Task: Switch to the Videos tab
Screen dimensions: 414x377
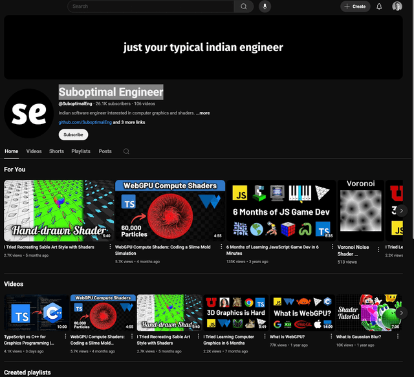Action: 34,151
